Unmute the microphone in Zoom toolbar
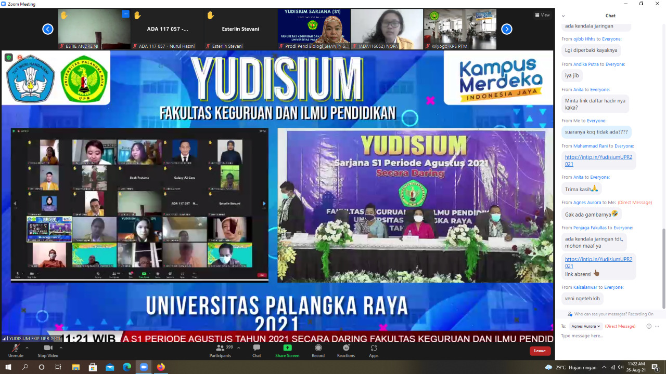 (16, 351)
